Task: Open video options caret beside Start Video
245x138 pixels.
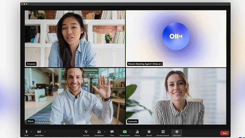Action: (45, 132)
